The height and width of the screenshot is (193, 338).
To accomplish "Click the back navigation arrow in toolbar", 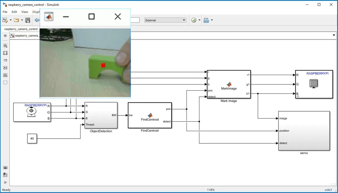I will (36, 20).
